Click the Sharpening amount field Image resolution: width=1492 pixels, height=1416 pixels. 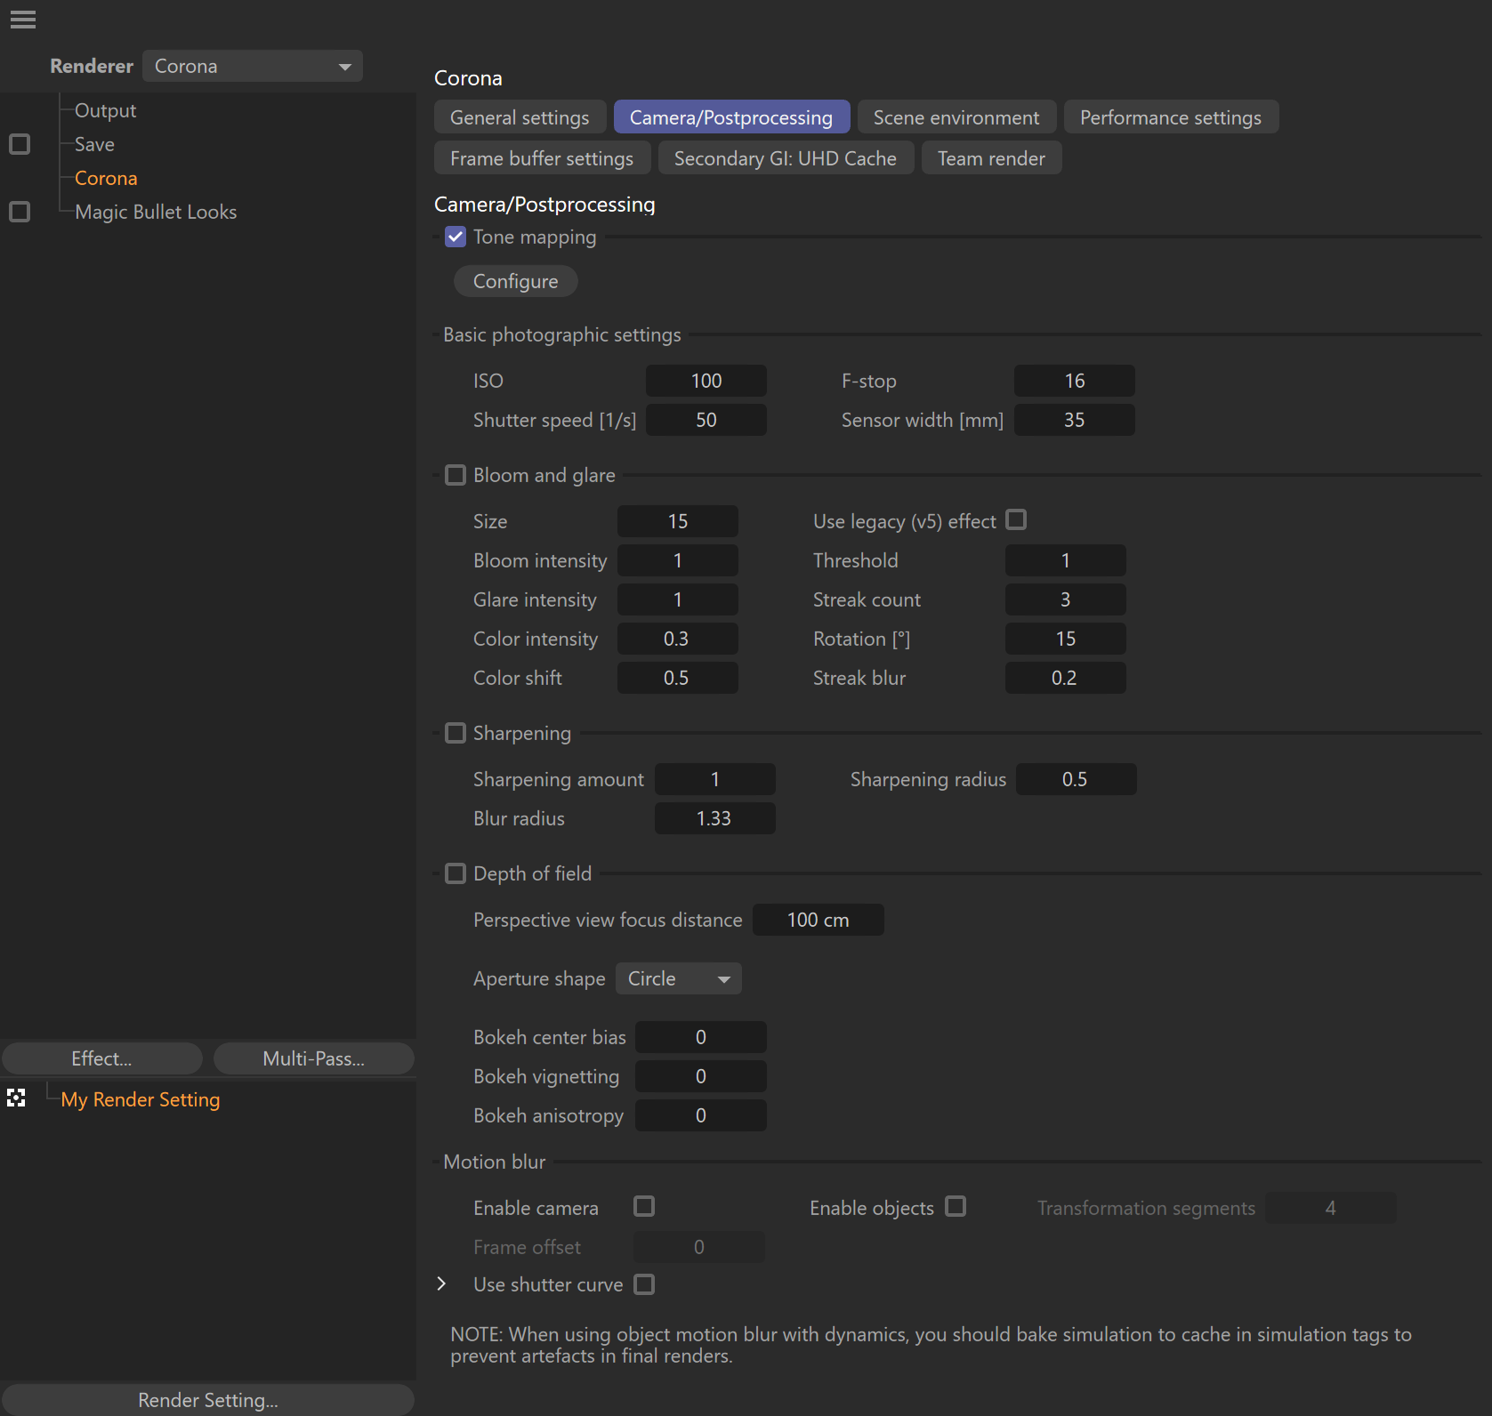(715, 779)
